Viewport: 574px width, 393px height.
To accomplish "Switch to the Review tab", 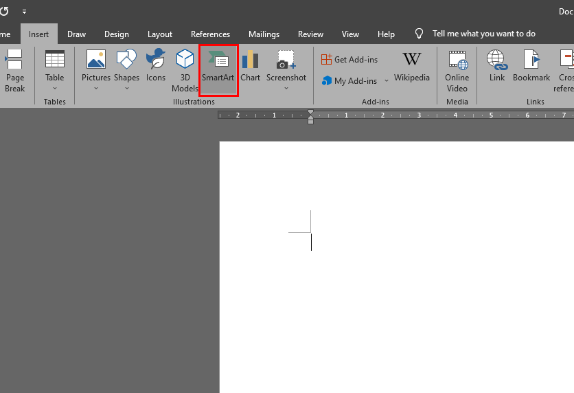I will [310, 34].
